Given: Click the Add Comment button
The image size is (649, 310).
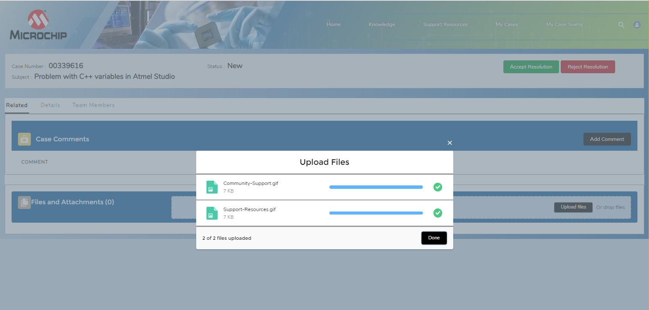Looking at the screenshot, I should point(607,139).
